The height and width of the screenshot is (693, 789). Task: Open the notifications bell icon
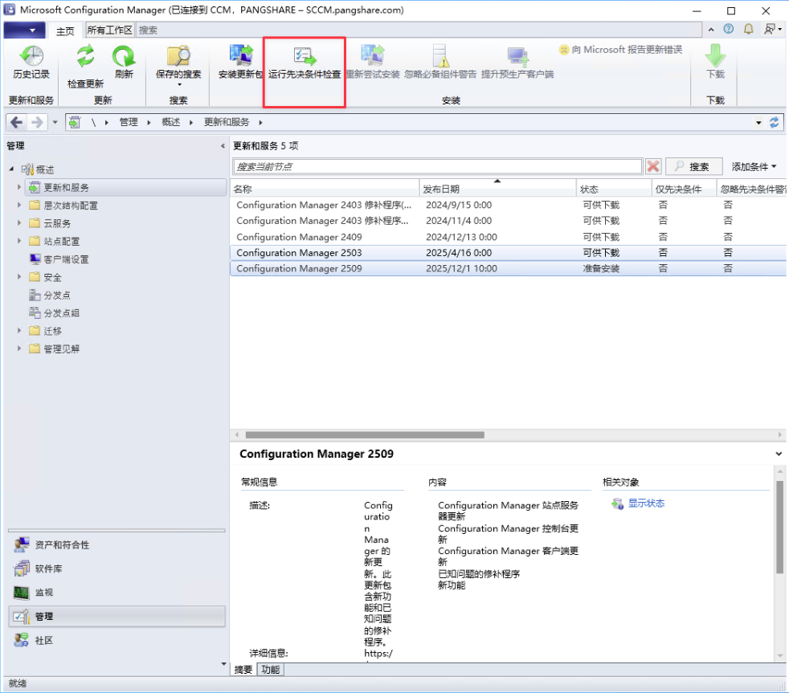coord(748,29)
